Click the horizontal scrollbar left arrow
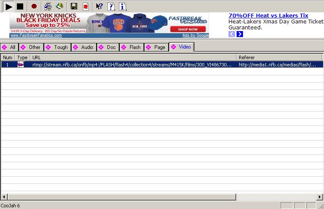The image size is (324, 209). click(x=4, y=197)
